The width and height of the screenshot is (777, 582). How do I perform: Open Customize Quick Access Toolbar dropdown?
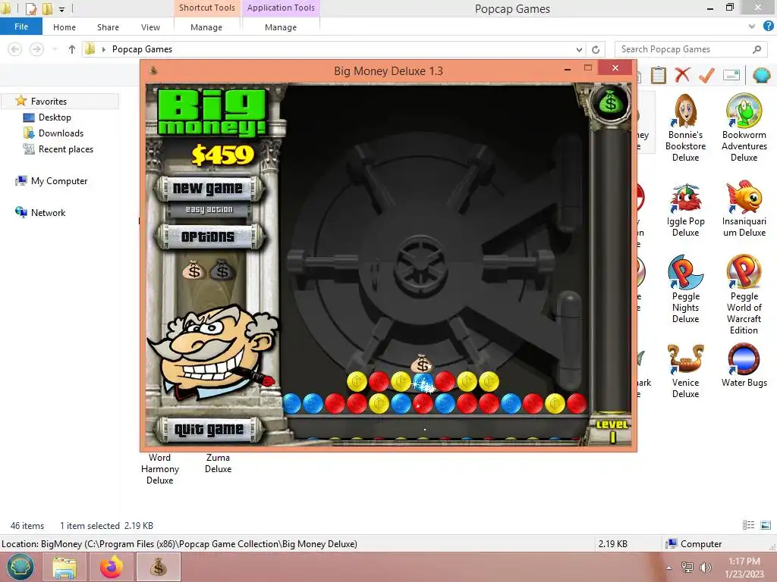pyautogui.click(x=61, y=9)
